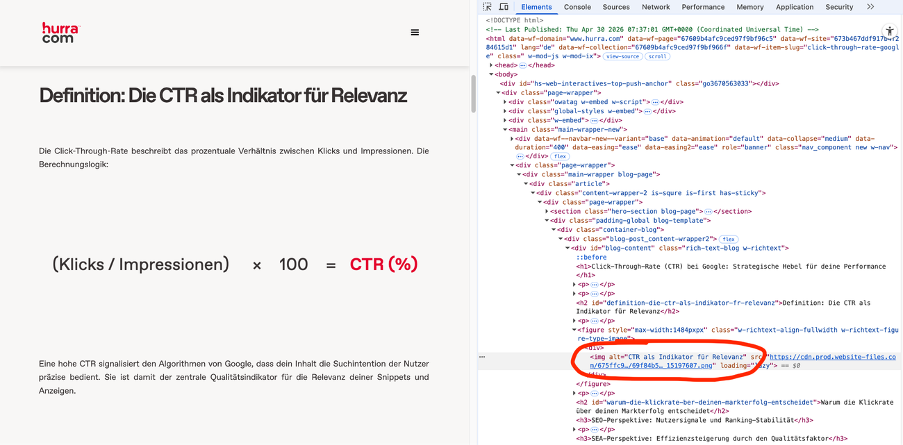Open the Network tab
The image size is (903, 445).
[x=656, y=7]
